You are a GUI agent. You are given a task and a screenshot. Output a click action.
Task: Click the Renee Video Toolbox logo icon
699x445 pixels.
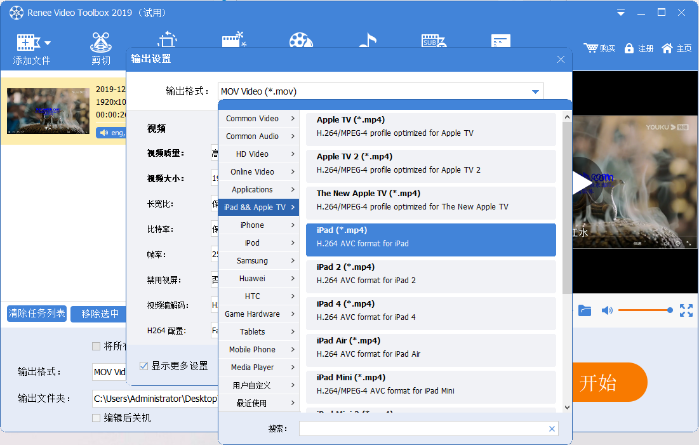[x=17, y=13]
